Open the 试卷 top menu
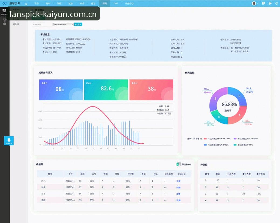Image resolution: width=280 pixels, height=223 pixels. (71, 3)
